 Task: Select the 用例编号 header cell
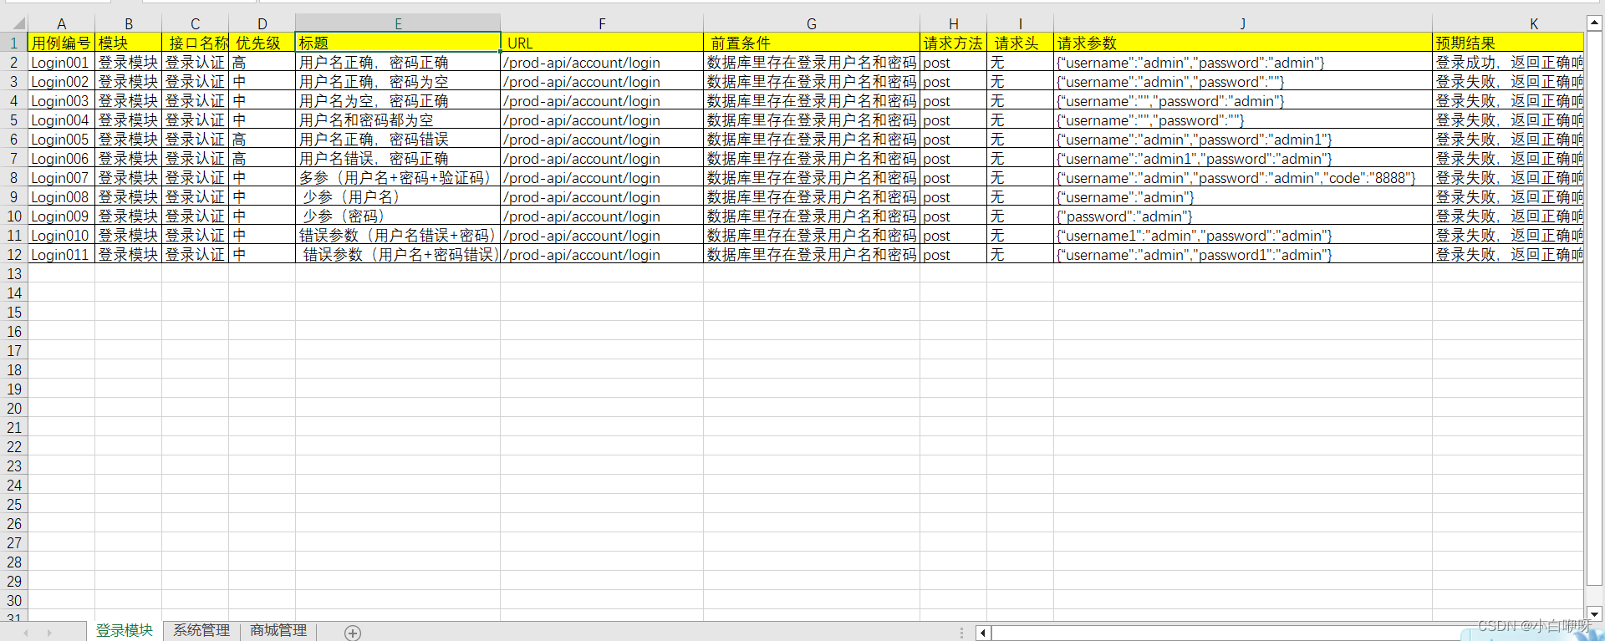pos(61,43)
